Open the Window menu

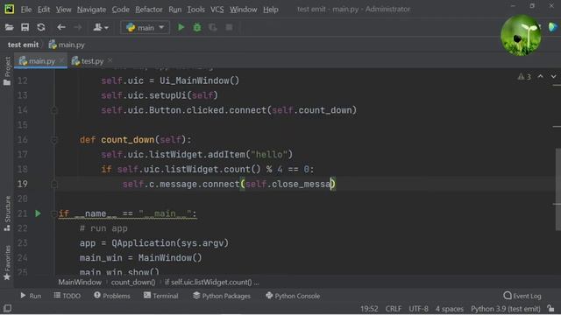tap(244, 10)
